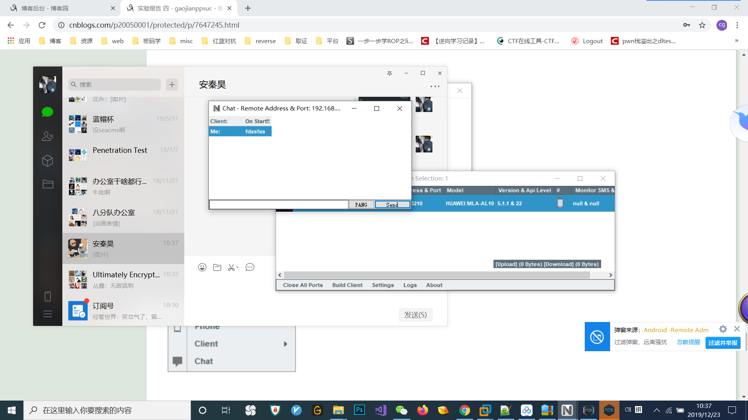Screen dimensions: 748x420
Task: Open WeChat favorites cube icon
Action: coord(47,161)
